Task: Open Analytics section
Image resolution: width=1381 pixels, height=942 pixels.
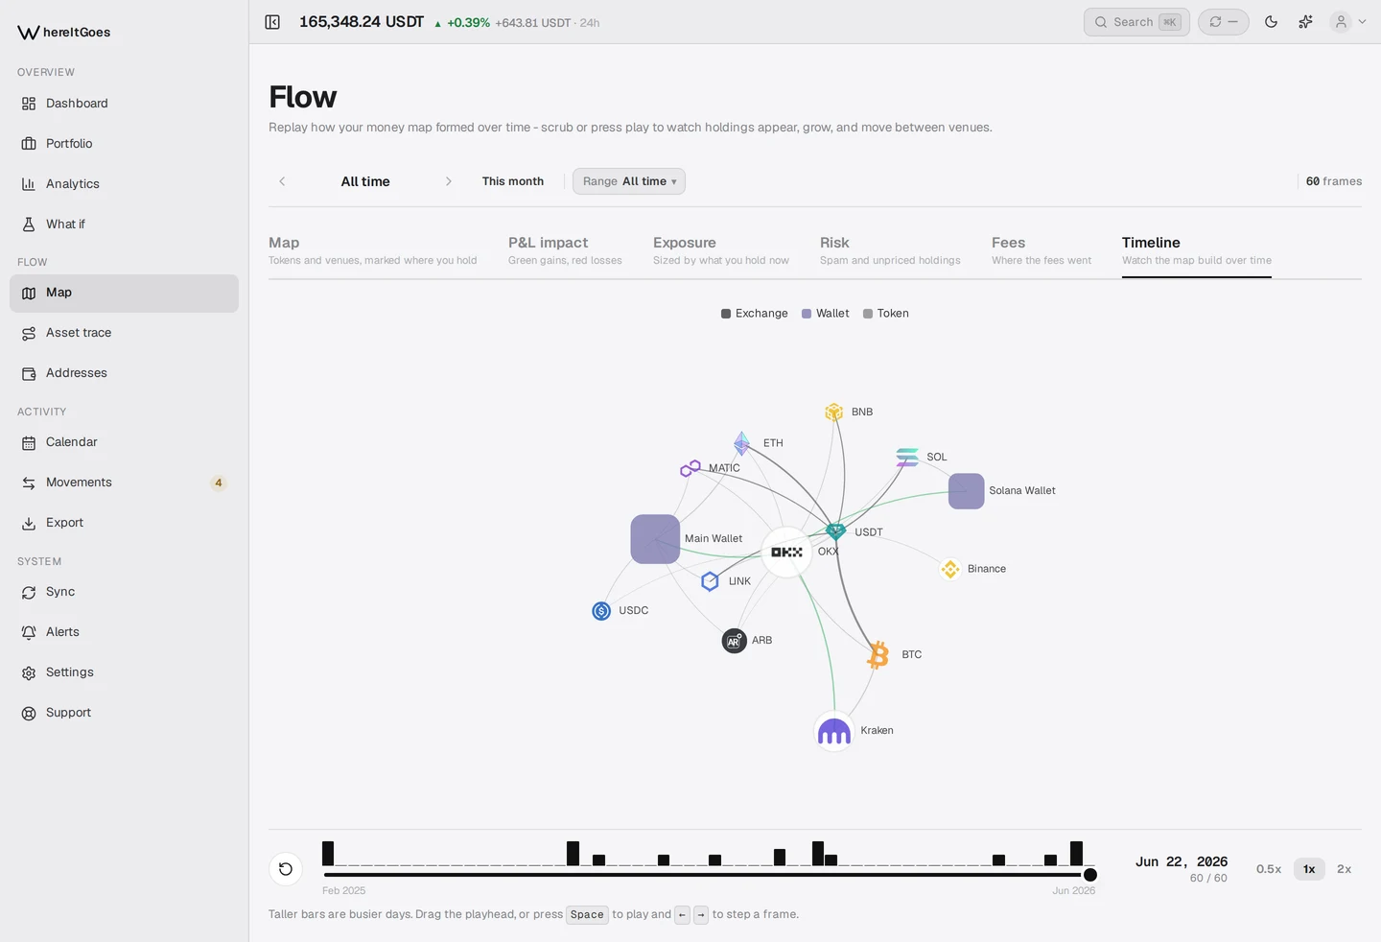Action: (x=124, y=184)
